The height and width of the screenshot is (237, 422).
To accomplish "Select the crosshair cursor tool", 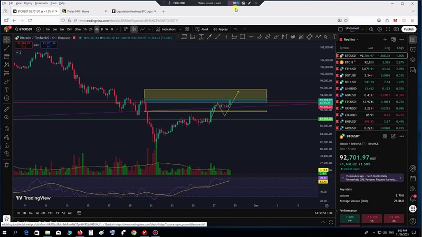I will 6,39.
